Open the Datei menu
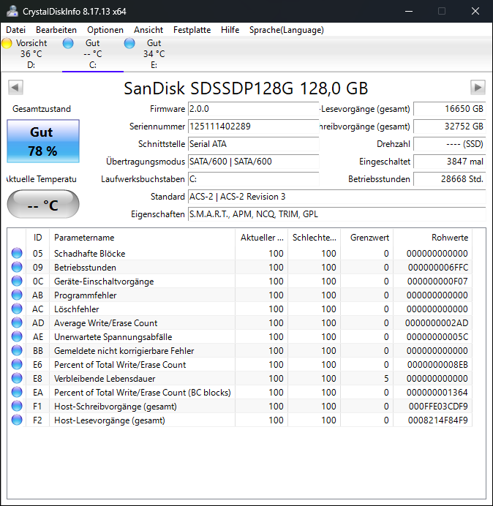This screenshot has height=506, width=493. coord(15,30)
